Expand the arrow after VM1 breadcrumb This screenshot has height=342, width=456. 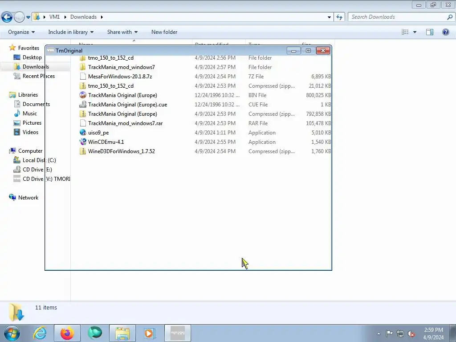click(65, 17)
